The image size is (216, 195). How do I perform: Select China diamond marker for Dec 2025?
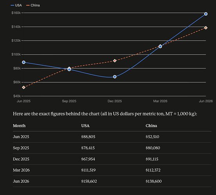coord(115,61)
